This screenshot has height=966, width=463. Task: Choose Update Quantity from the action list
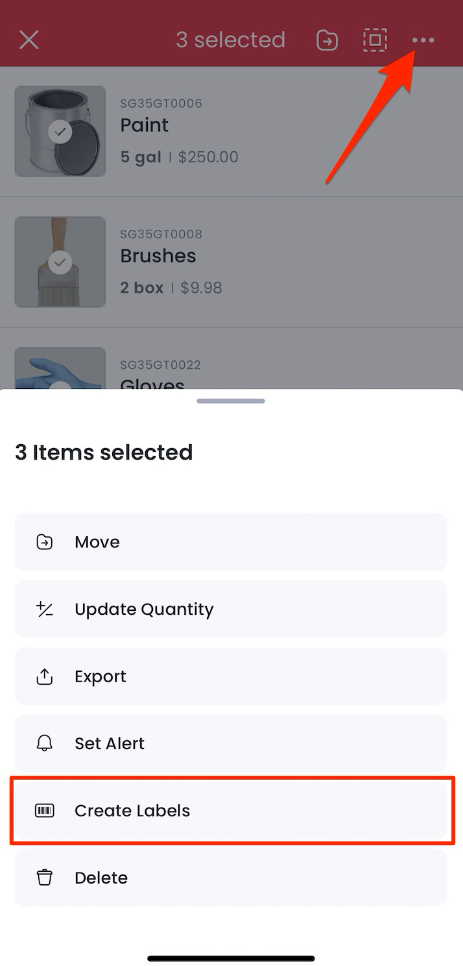pos(231,609)
